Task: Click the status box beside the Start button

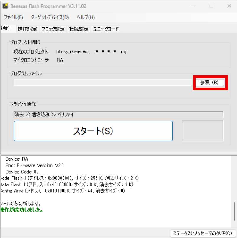Action: (x=203, y=131)
